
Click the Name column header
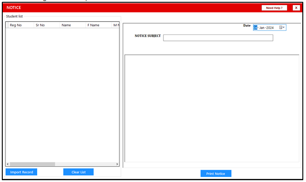tap(66, 25)
